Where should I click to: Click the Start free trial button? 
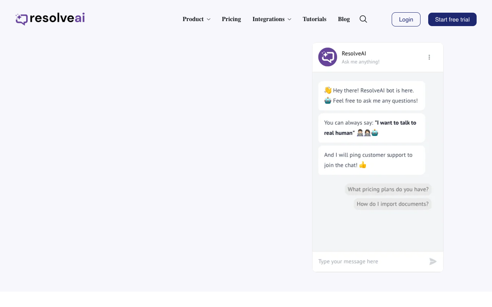pyautogui.click(x=452, y=20)
